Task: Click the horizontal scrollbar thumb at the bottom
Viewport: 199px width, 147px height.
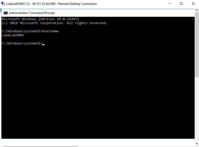Action: (x=41, y=146)
